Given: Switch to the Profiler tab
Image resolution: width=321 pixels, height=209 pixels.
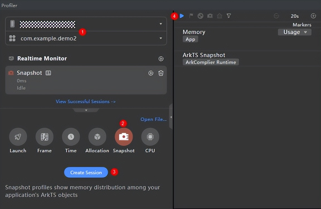Looking at the screenshot, I should pyautogui.click(x=9, y=5).
